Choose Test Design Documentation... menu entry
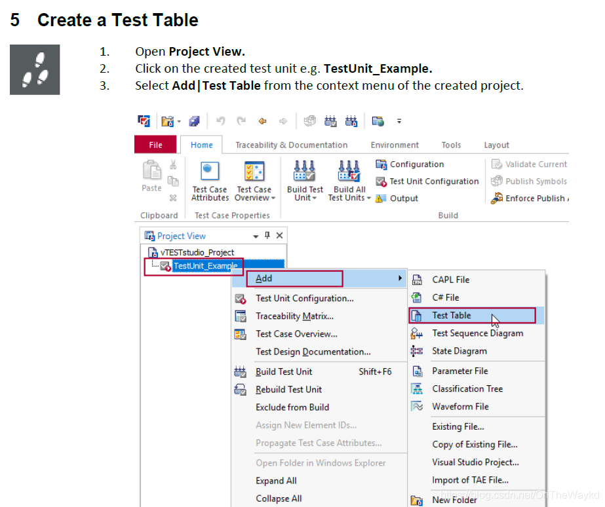Screen dimensions: 605x507 coord(313,352)
